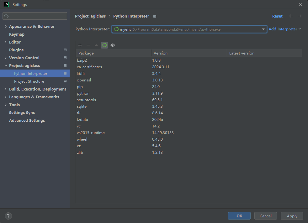This screenshot has height=223, width=308.
Task: Select the tk package row
Action: [x=189, y=113]
